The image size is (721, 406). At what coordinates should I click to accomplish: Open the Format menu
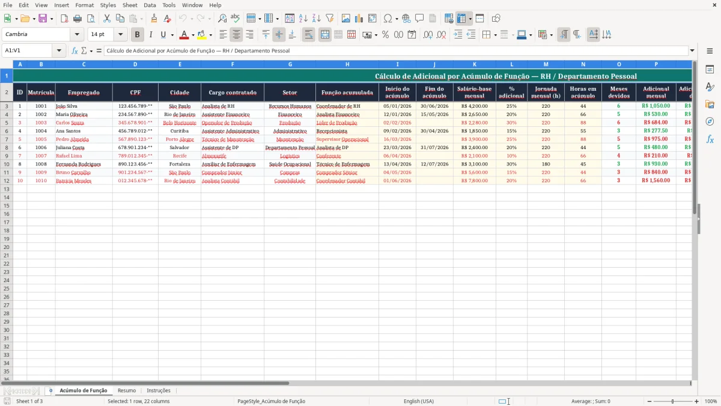click(x=84, y=5)
